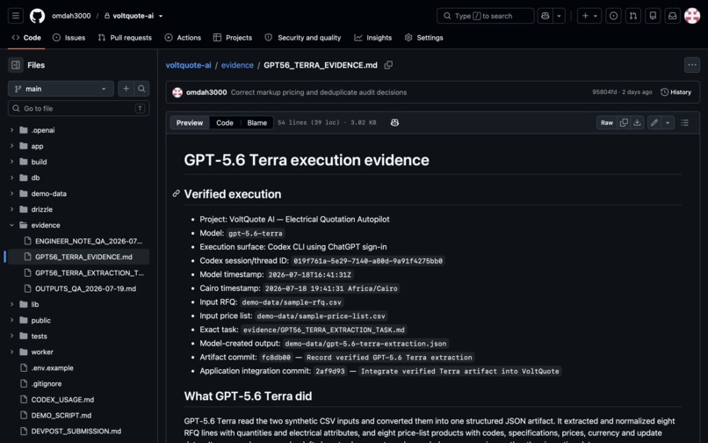Switch to Code view toggle

point(224,123)
